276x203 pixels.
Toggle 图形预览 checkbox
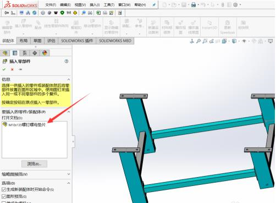click(x=4, y=196)
